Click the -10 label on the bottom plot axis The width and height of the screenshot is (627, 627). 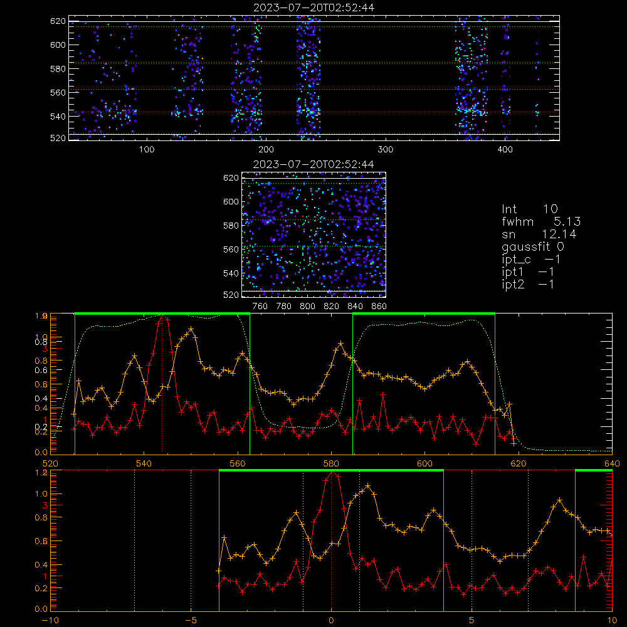pos(50,621)
